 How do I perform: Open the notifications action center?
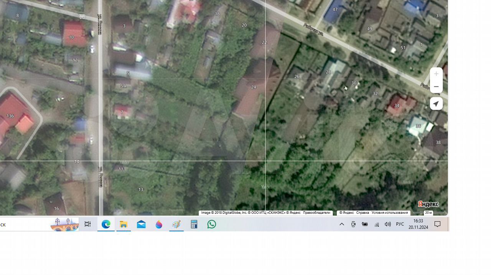437,225
